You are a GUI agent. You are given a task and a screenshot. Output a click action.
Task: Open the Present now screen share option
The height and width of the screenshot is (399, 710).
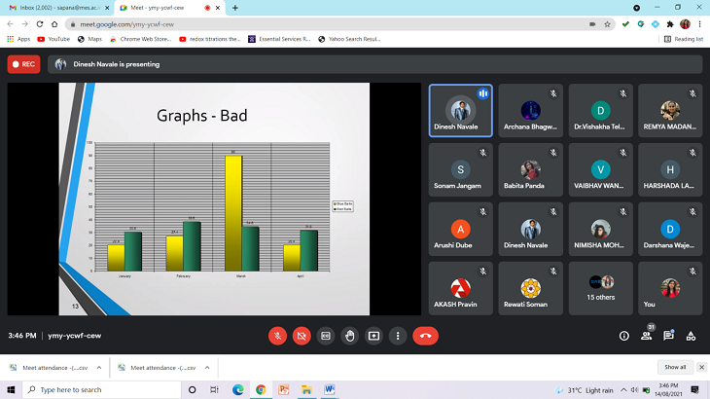(x=373, y=336)
